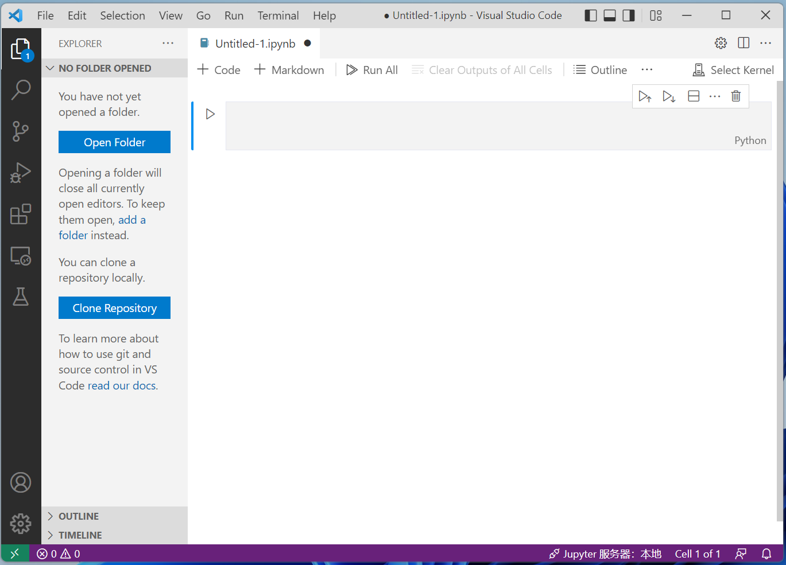The width and height of the screenshot is (786, 565).
Task: Open the Remote Explorer view
Action: 21,256
